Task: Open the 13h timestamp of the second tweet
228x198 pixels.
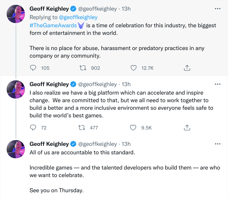Action: [126, 84]
